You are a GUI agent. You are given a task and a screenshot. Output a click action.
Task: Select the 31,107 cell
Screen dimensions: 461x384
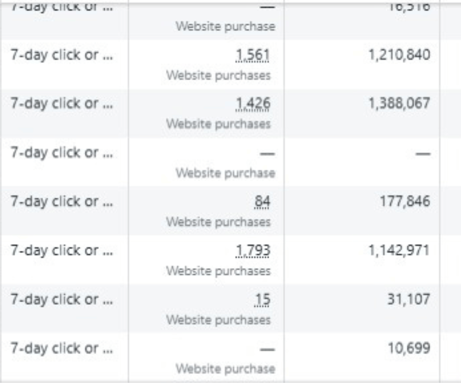(408, 299)
